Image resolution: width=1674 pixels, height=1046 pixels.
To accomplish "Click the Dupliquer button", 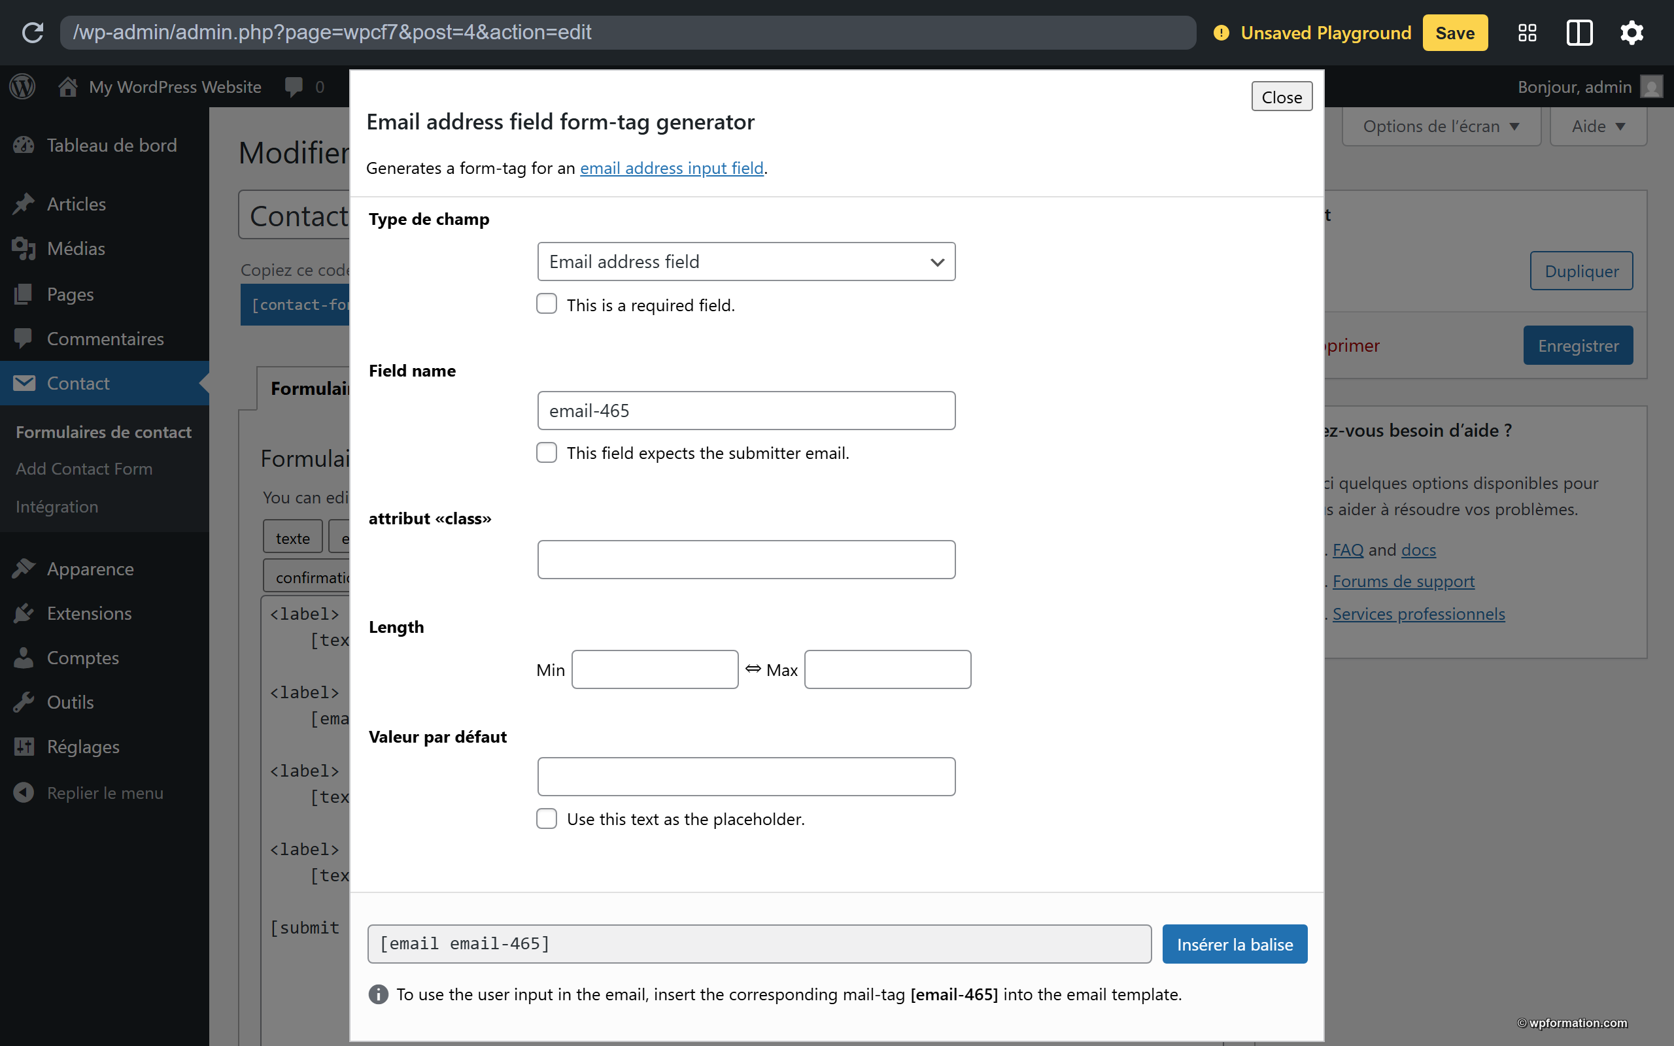I will 1581,271.
